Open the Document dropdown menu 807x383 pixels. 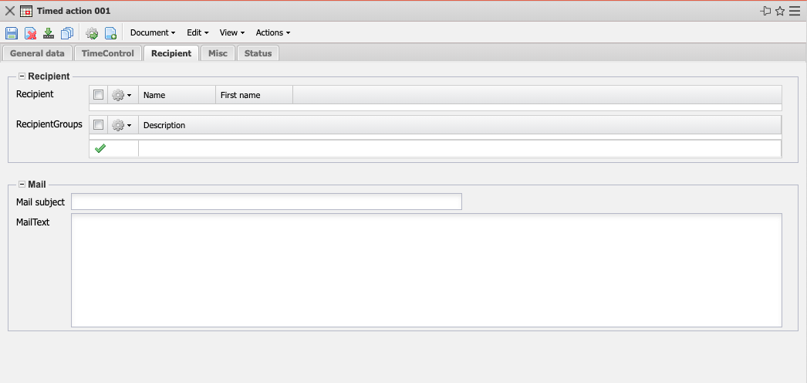pyautogui.click(x=153, y=32)
